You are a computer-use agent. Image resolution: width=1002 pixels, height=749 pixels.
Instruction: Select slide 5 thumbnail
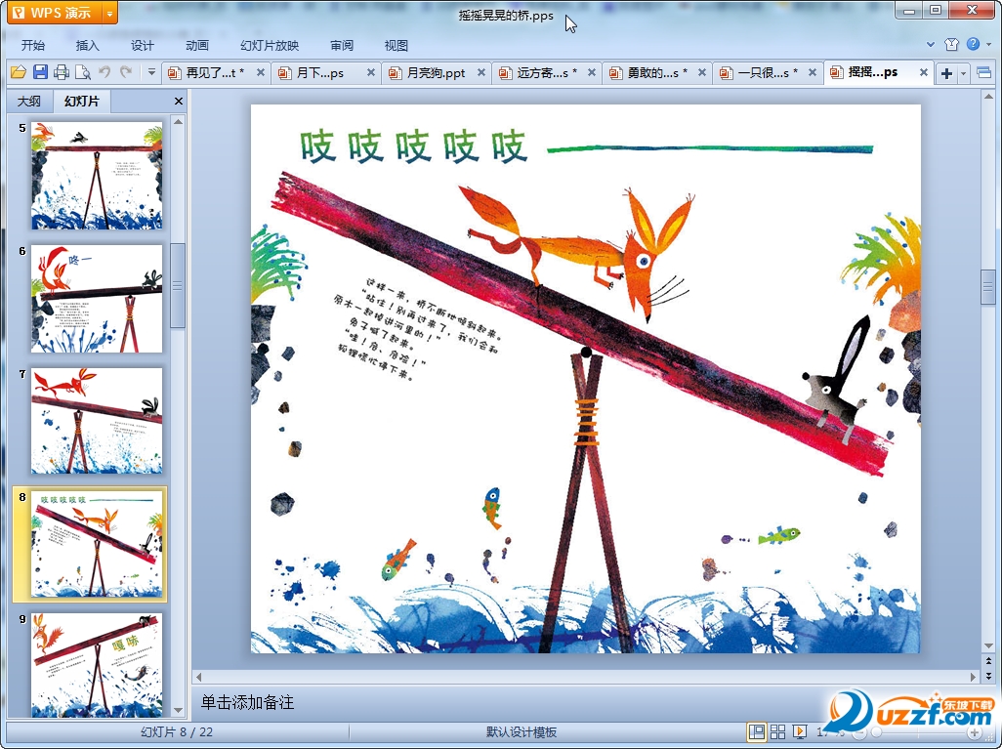coord(97,176)
